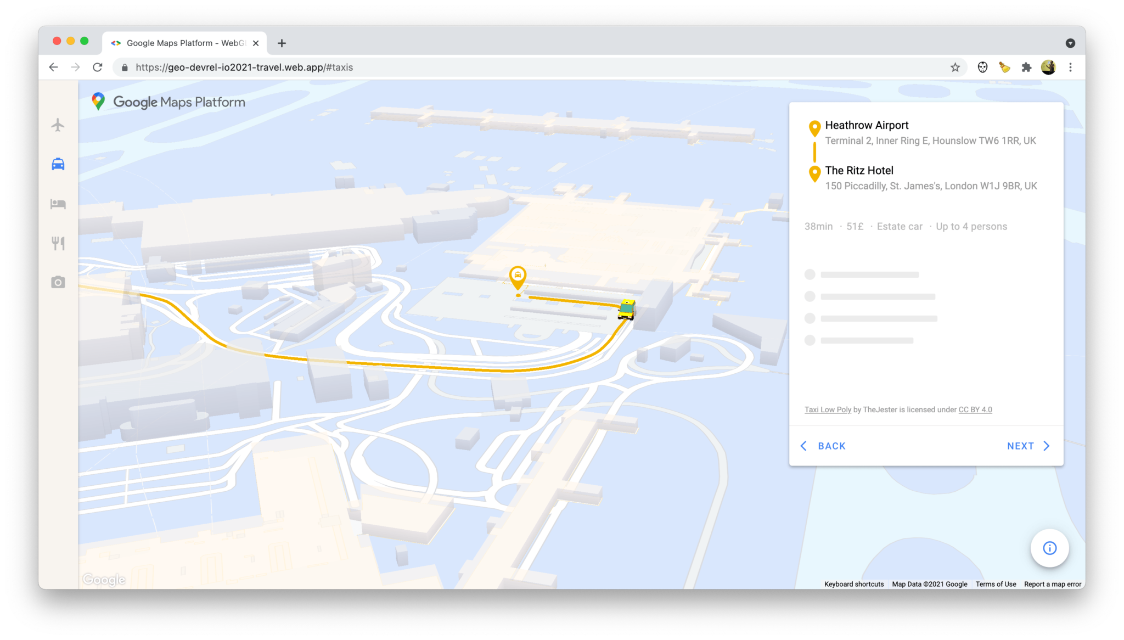Open the sightseeing camera icon
Screen dimensions: 1124x640
(x=58, y=282)
